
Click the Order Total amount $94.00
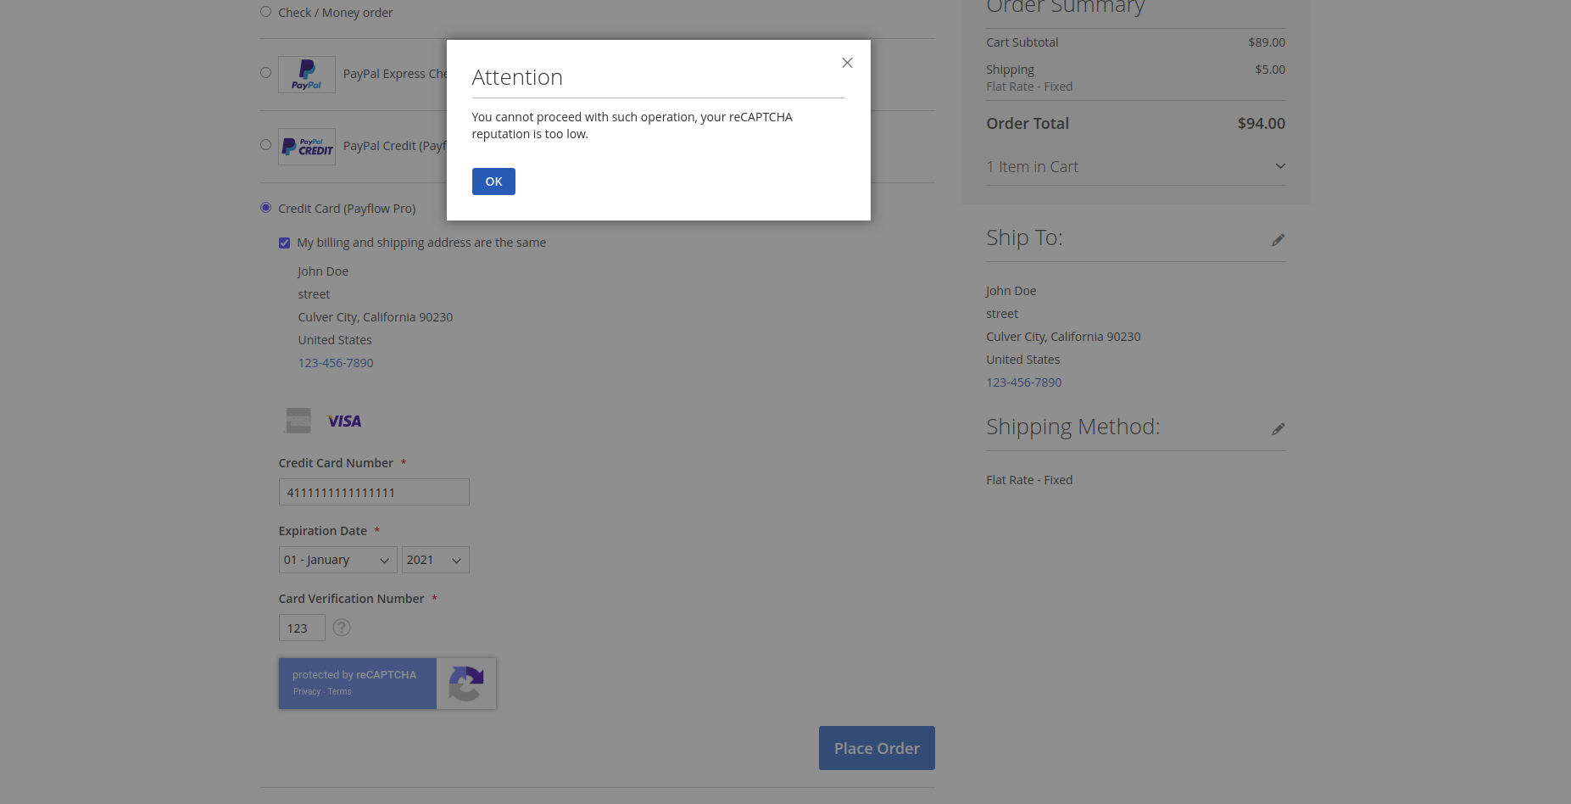click(x=1261, y=124)
